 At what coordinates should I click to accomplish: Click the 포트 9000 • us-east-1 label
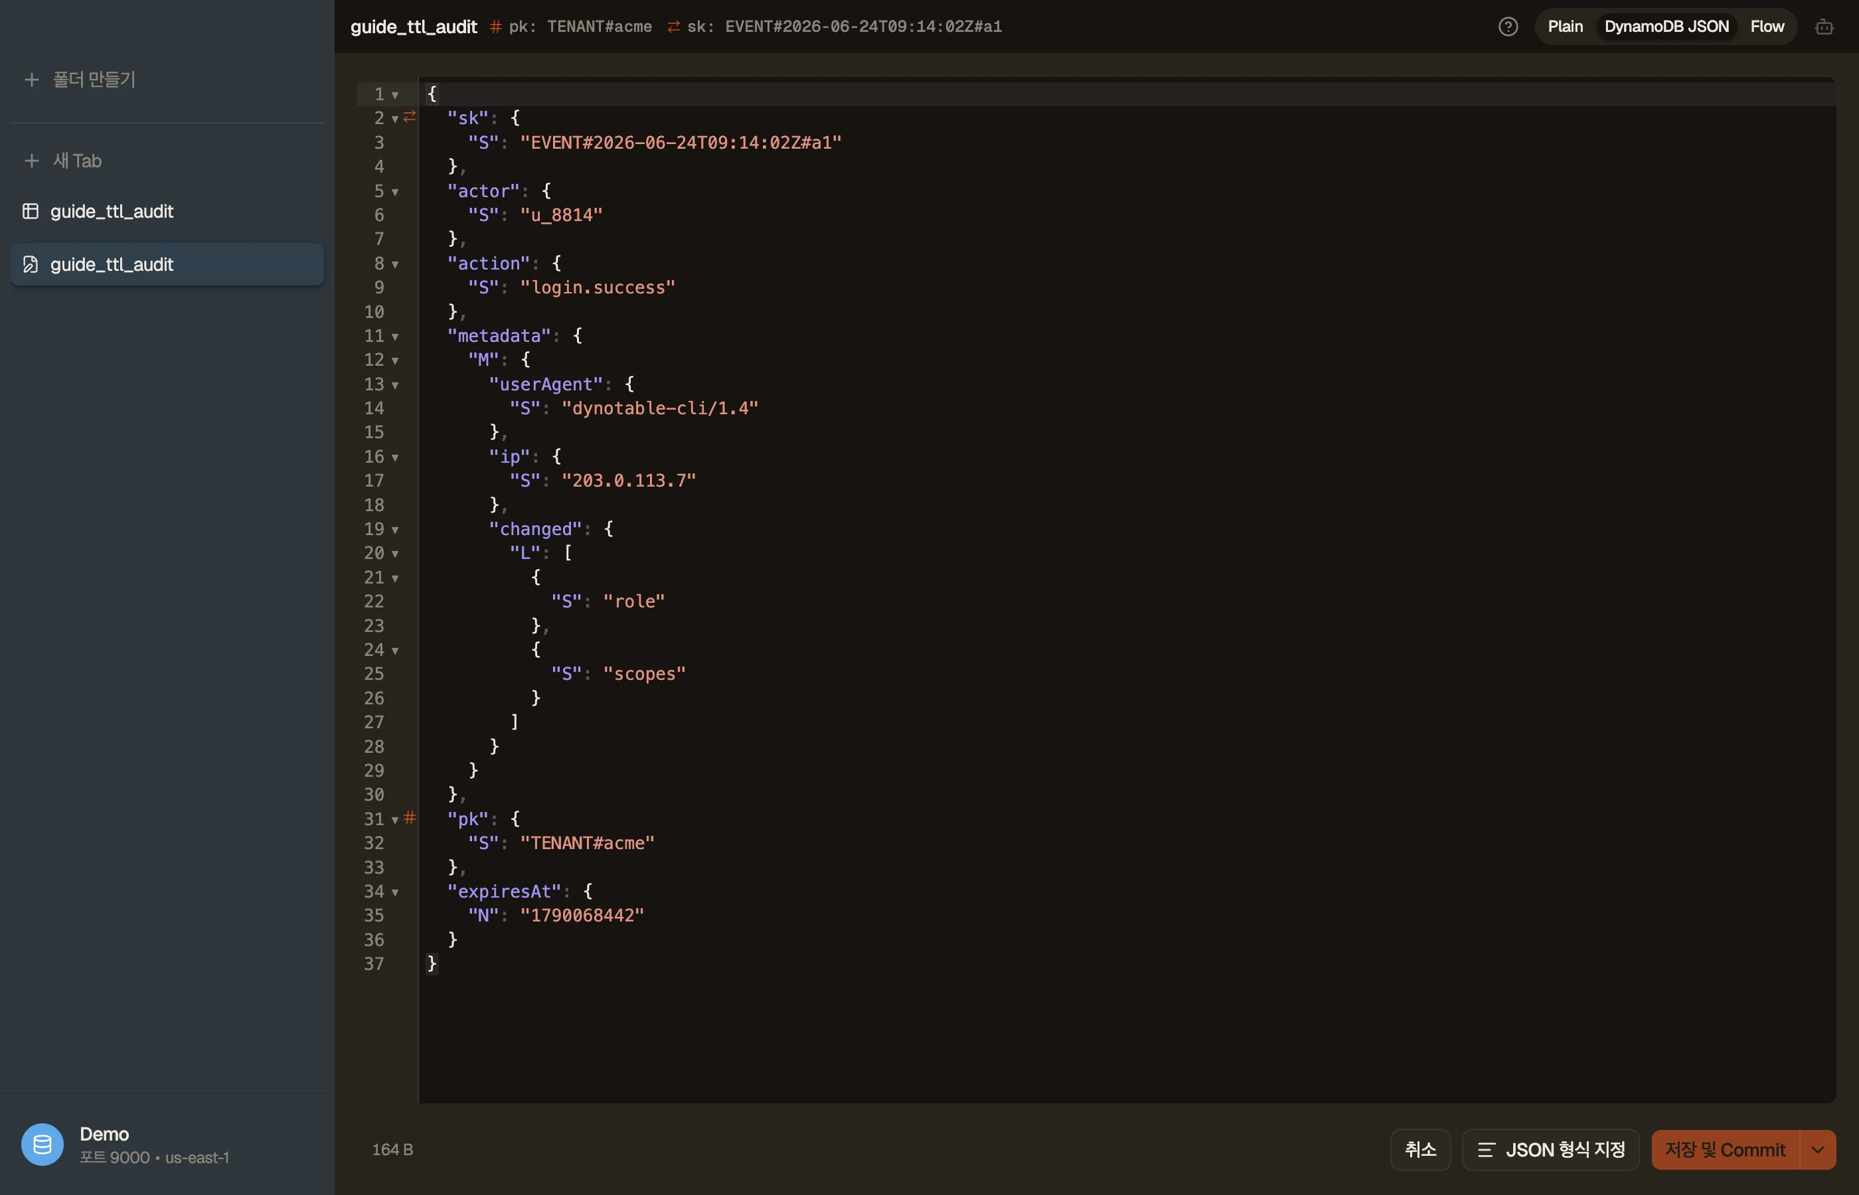coord(155,1157)
